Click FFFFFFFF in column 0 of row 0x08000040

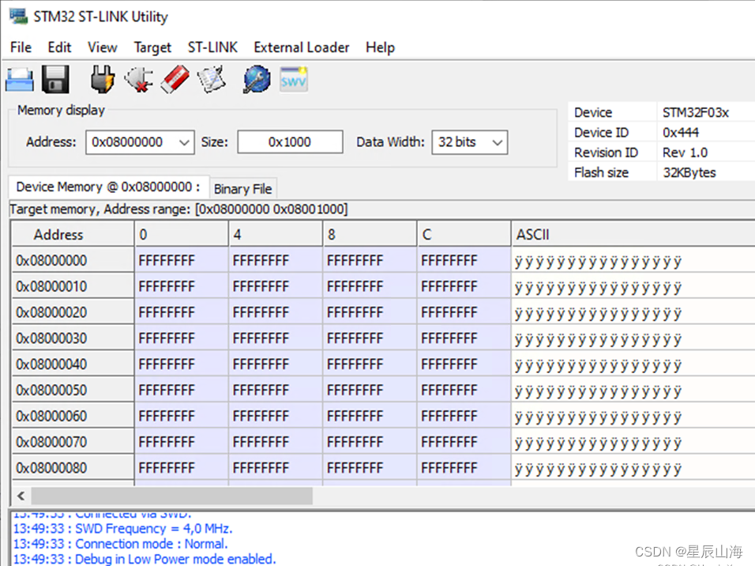(x=181, y=364)
